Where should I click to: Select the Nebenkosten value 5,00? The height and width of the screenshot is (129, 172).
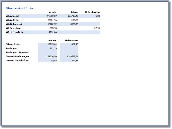(97, 16)
